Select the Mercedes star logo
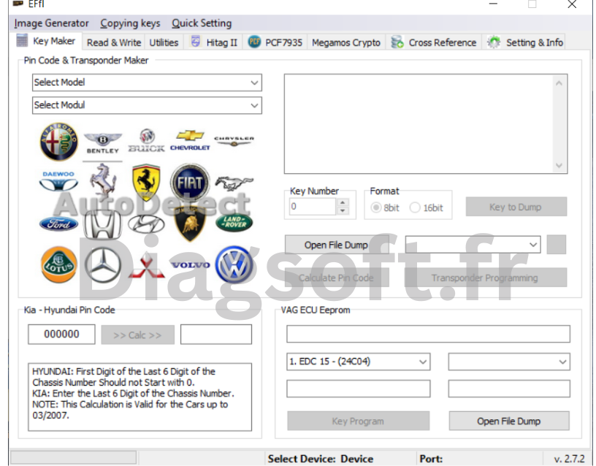The image size is (596, 466). click(x=103, y=265)
